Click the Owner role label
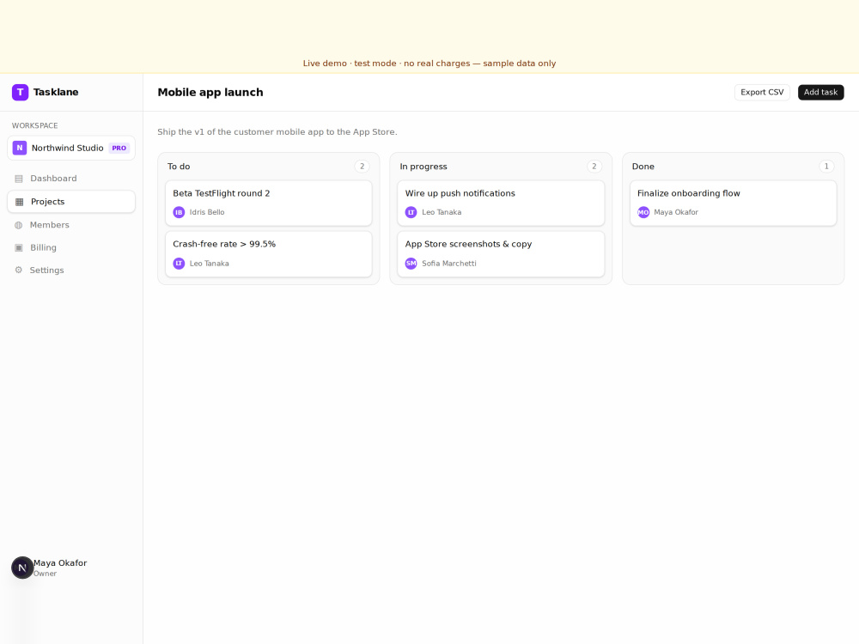Screen dimensions: 859x644 [45, 574]
